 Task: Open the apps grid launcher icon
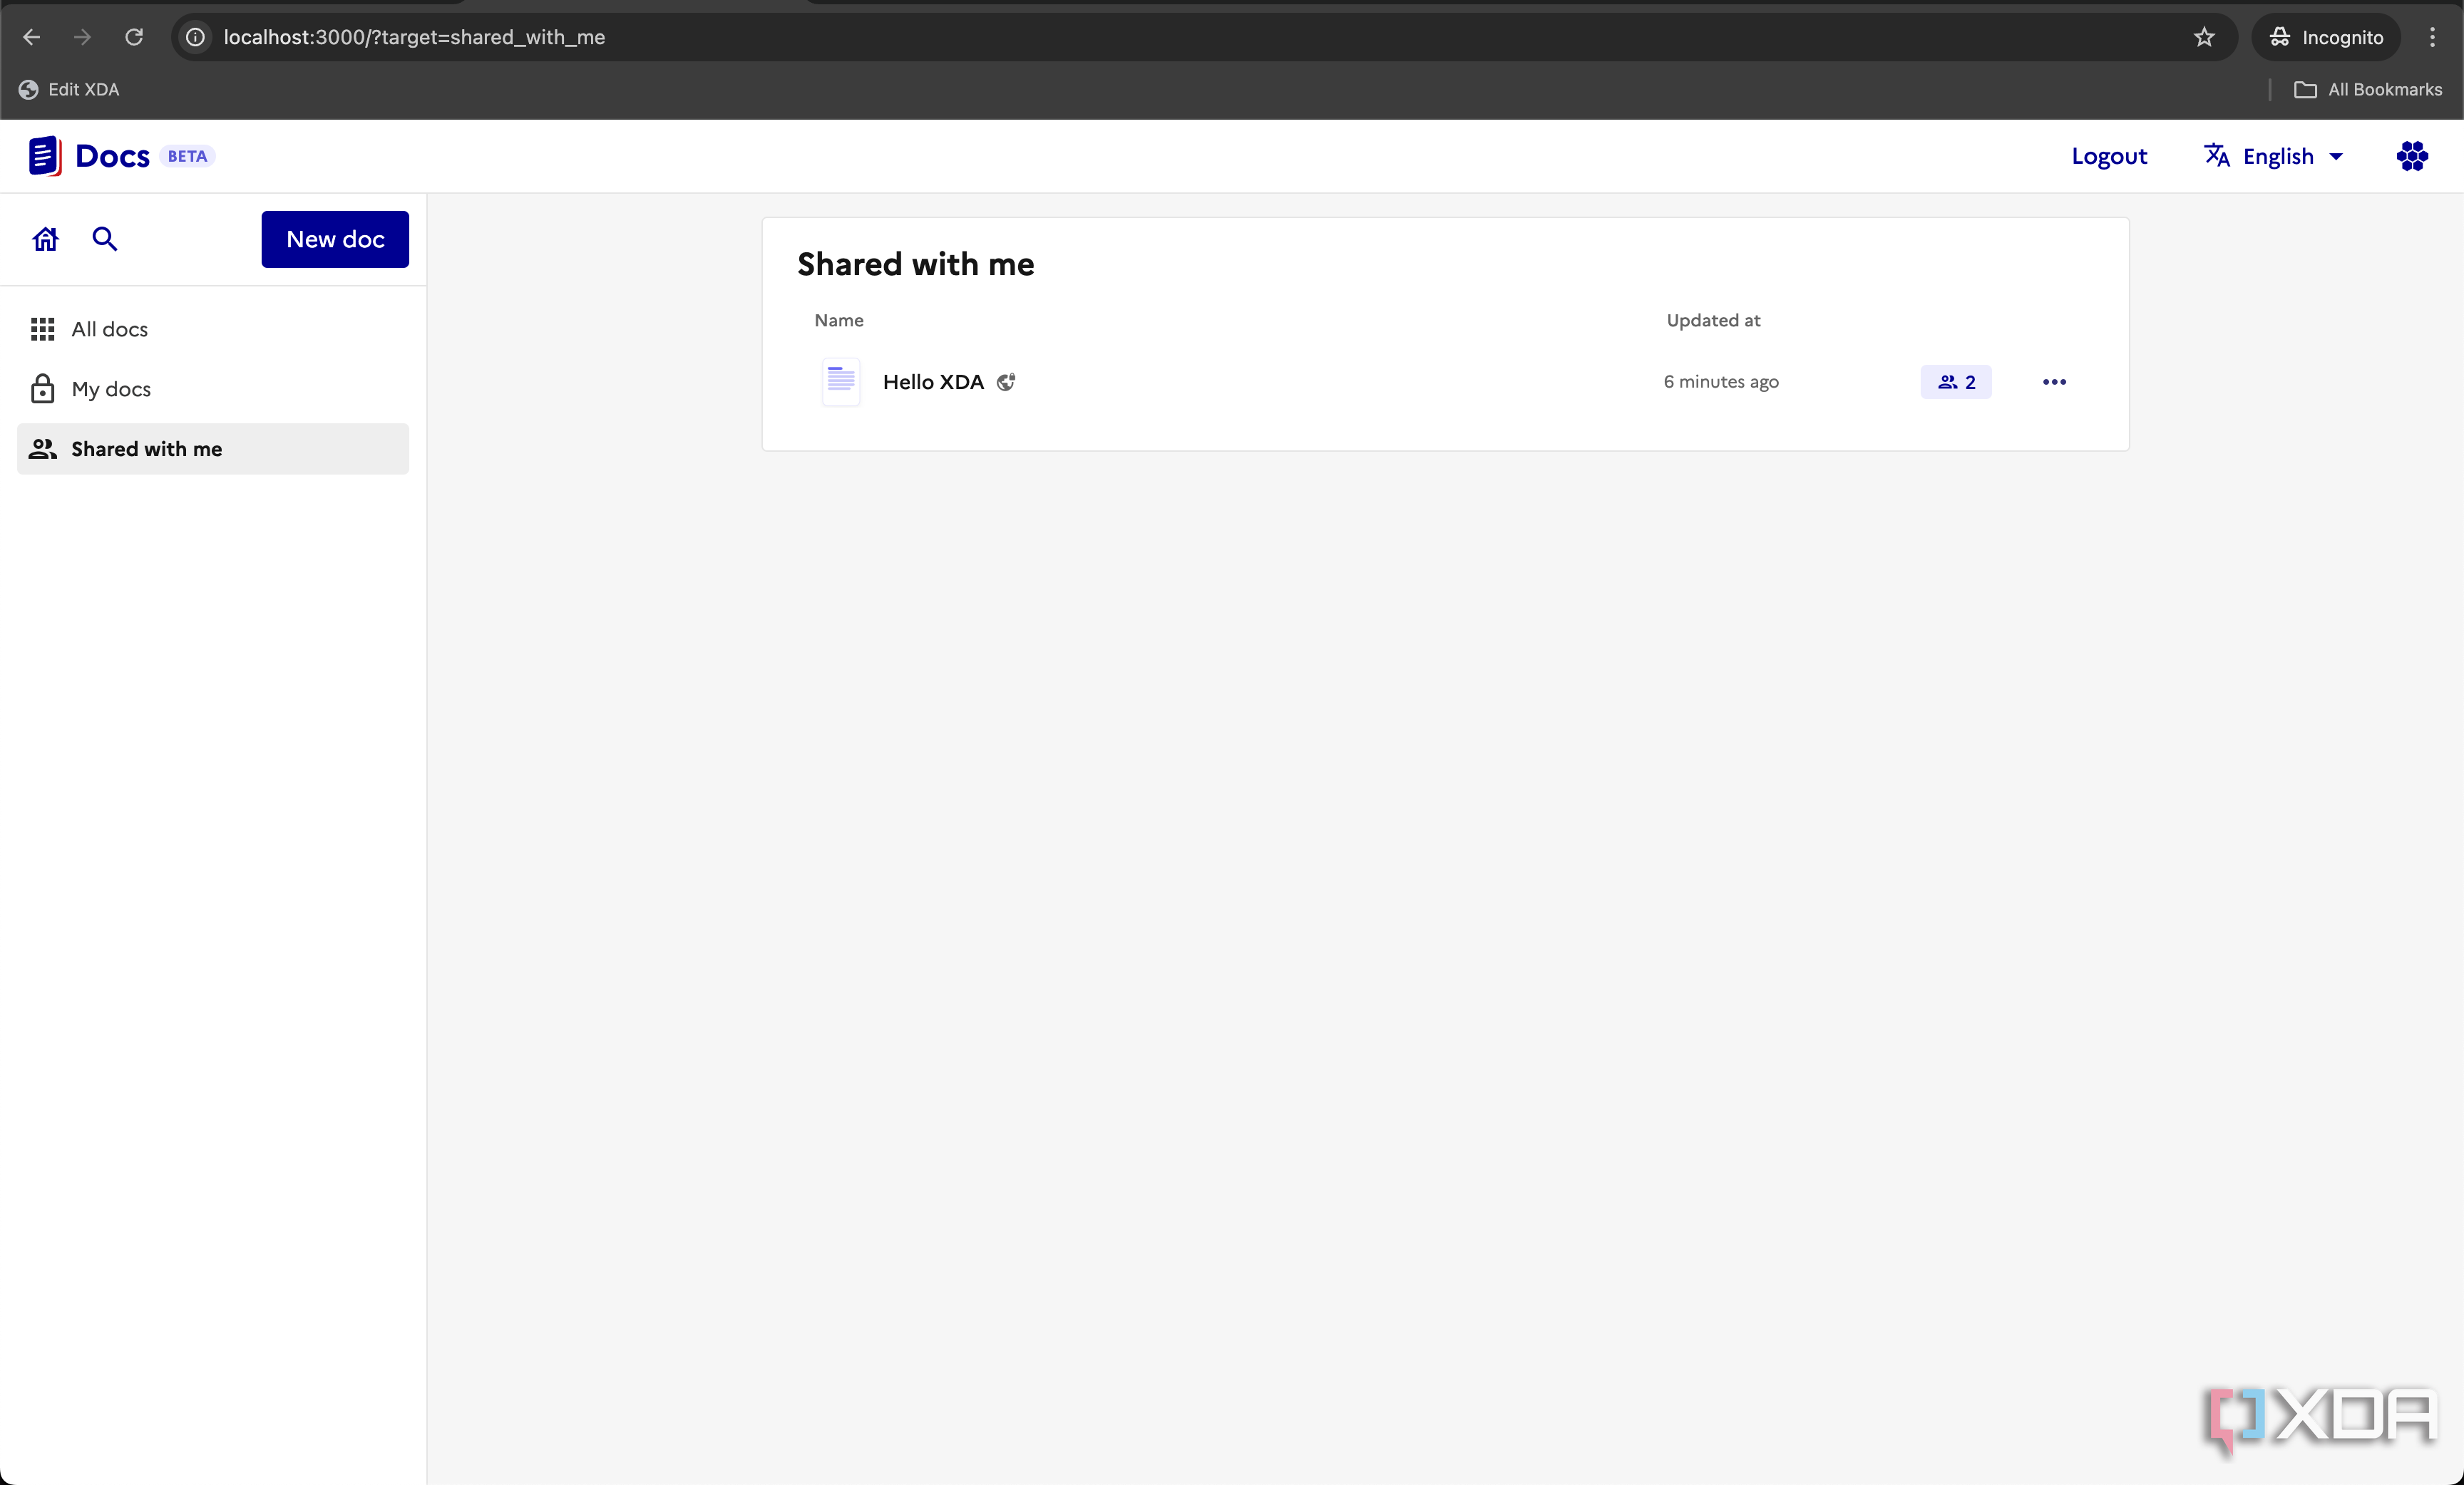tap(2412, 156)
